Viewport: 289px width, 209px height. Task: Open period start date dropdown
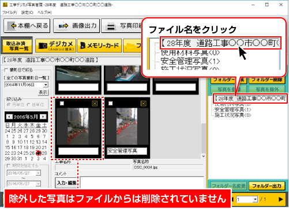click(x=38, y=173)
